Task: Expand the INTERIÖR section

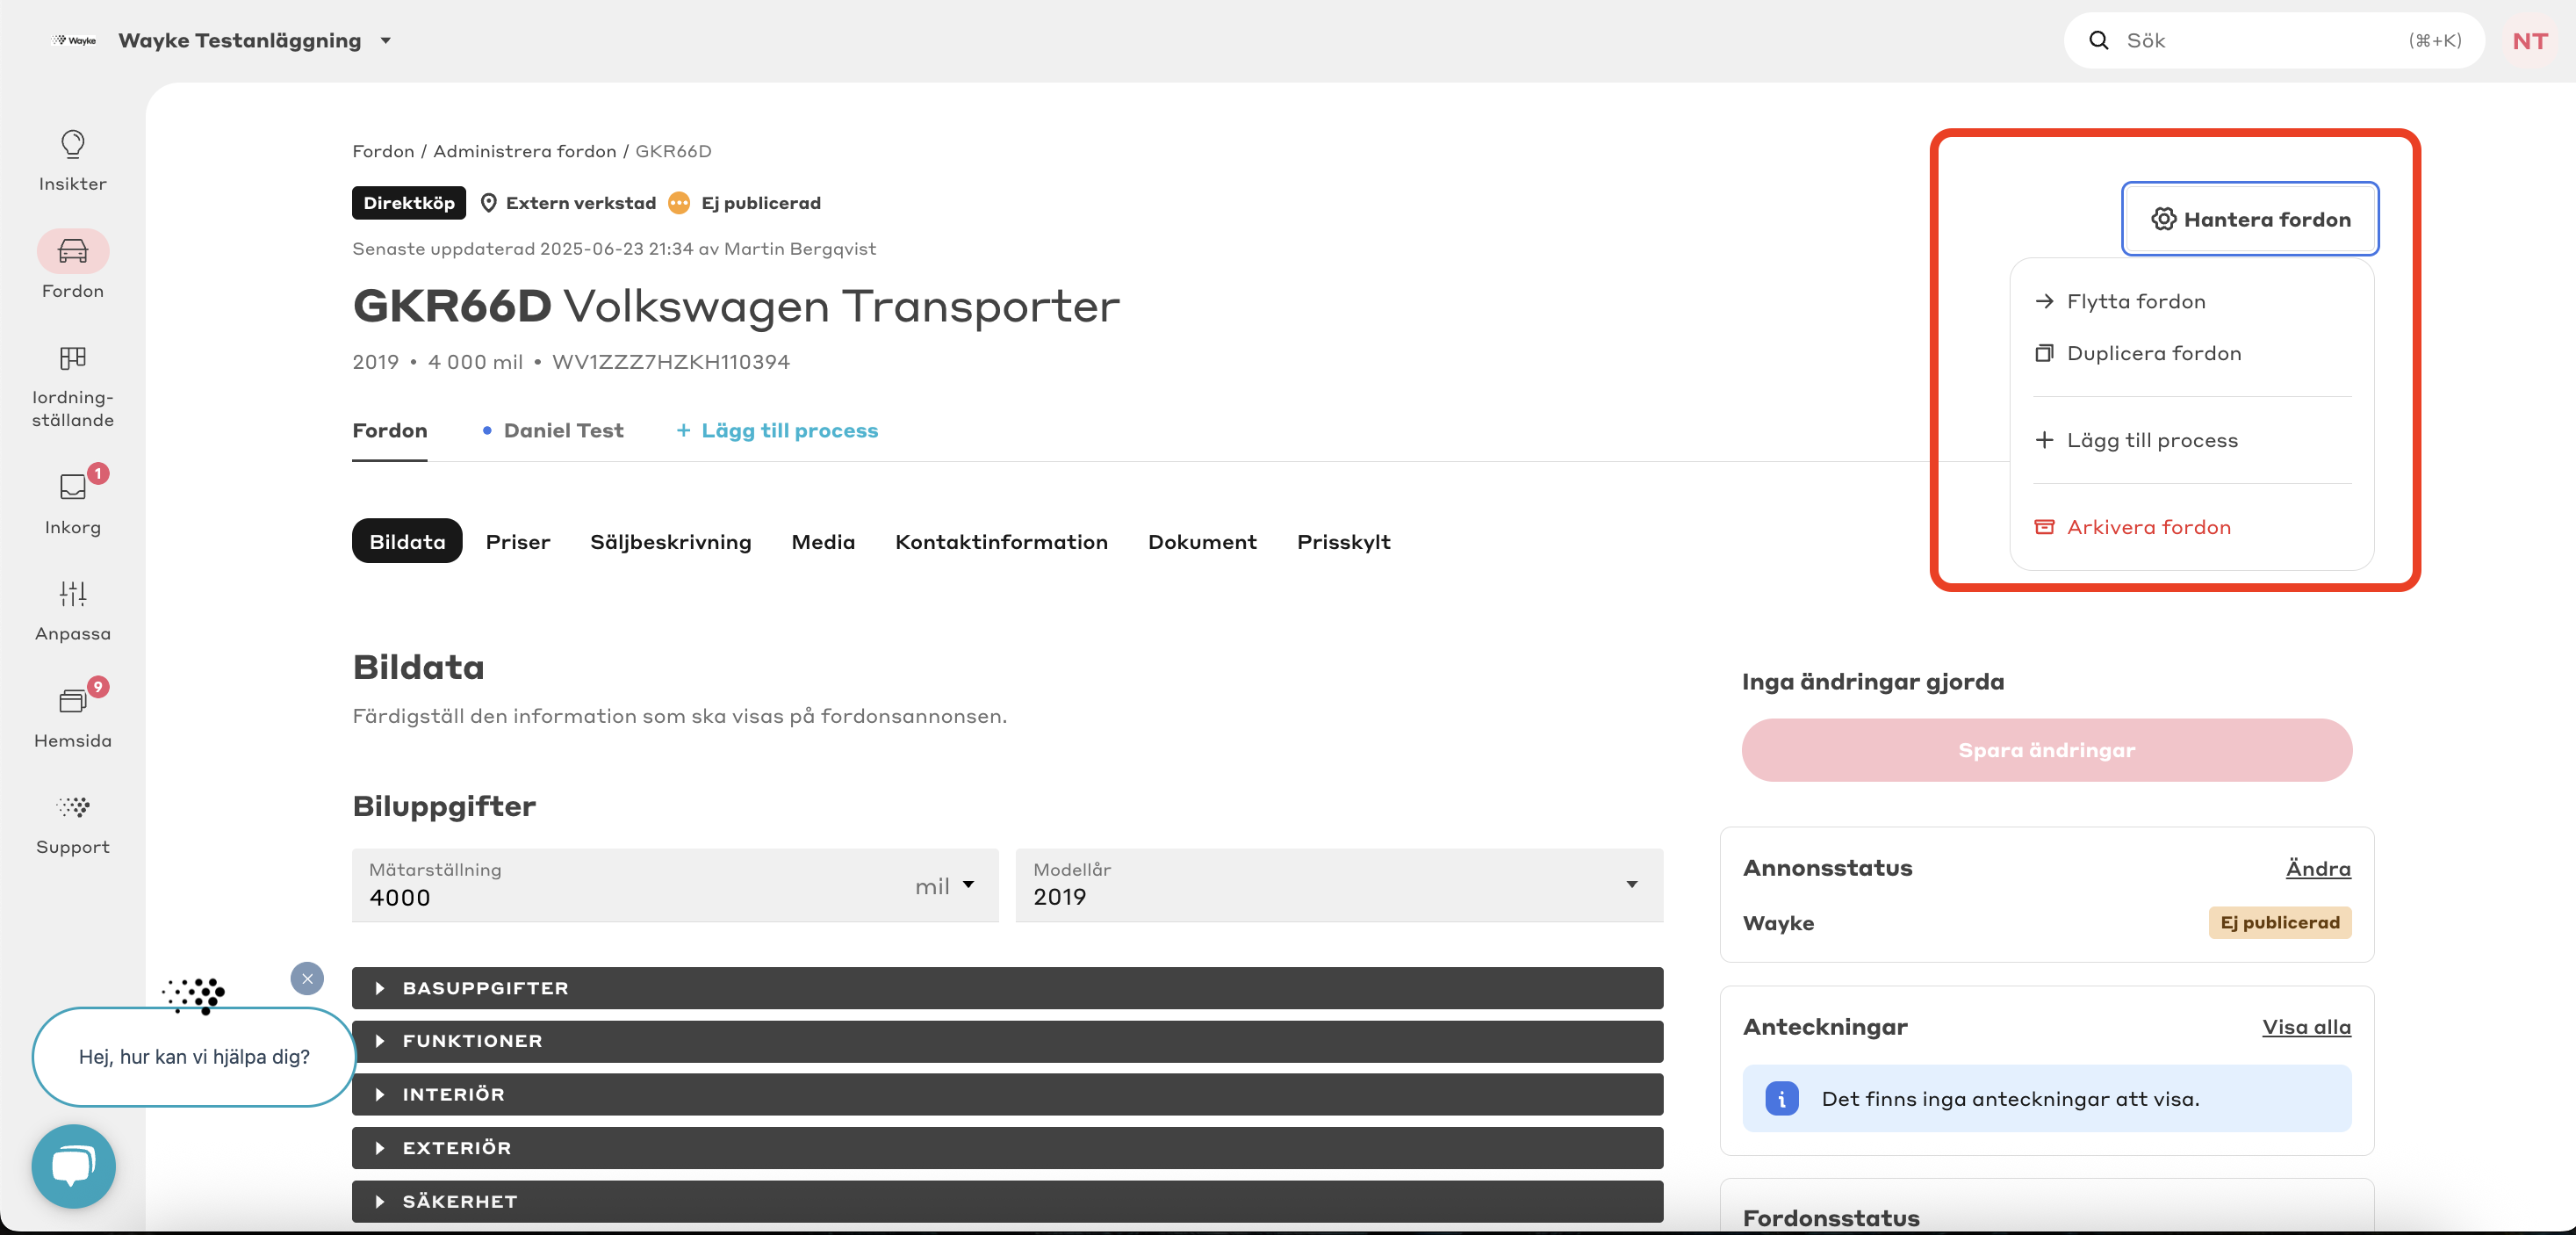Action: point(1007,1094)
